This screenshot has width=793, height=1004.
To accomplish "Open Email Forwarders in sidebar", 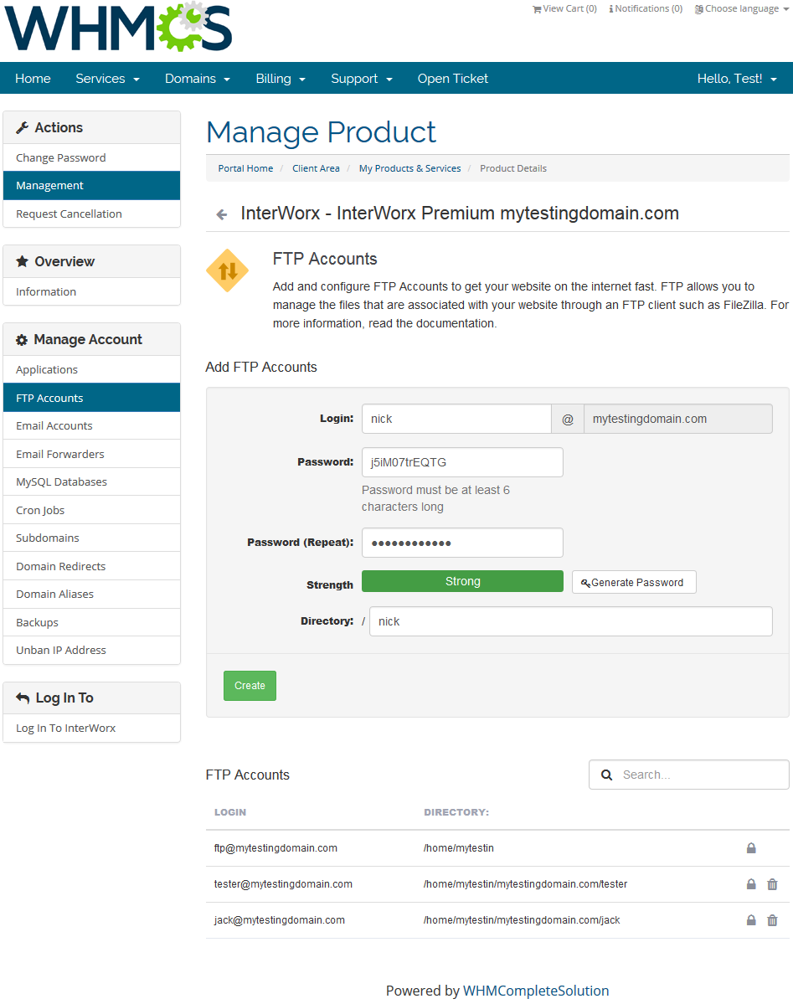I will pyautogui.click(x=91, y=454).
